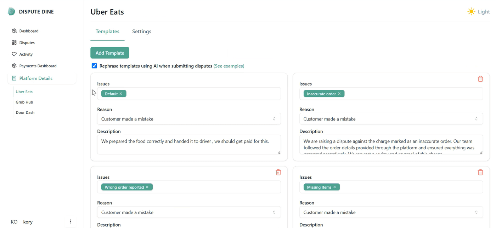
Task: Open Reason dropdown in Inaccurate order template
Action: pyautogui.click(x=391, y=119)
